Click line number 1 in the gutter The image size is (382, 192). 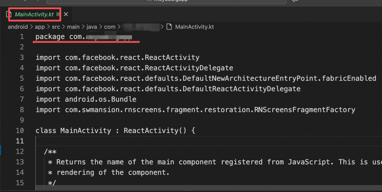click(x=21, y=37)
